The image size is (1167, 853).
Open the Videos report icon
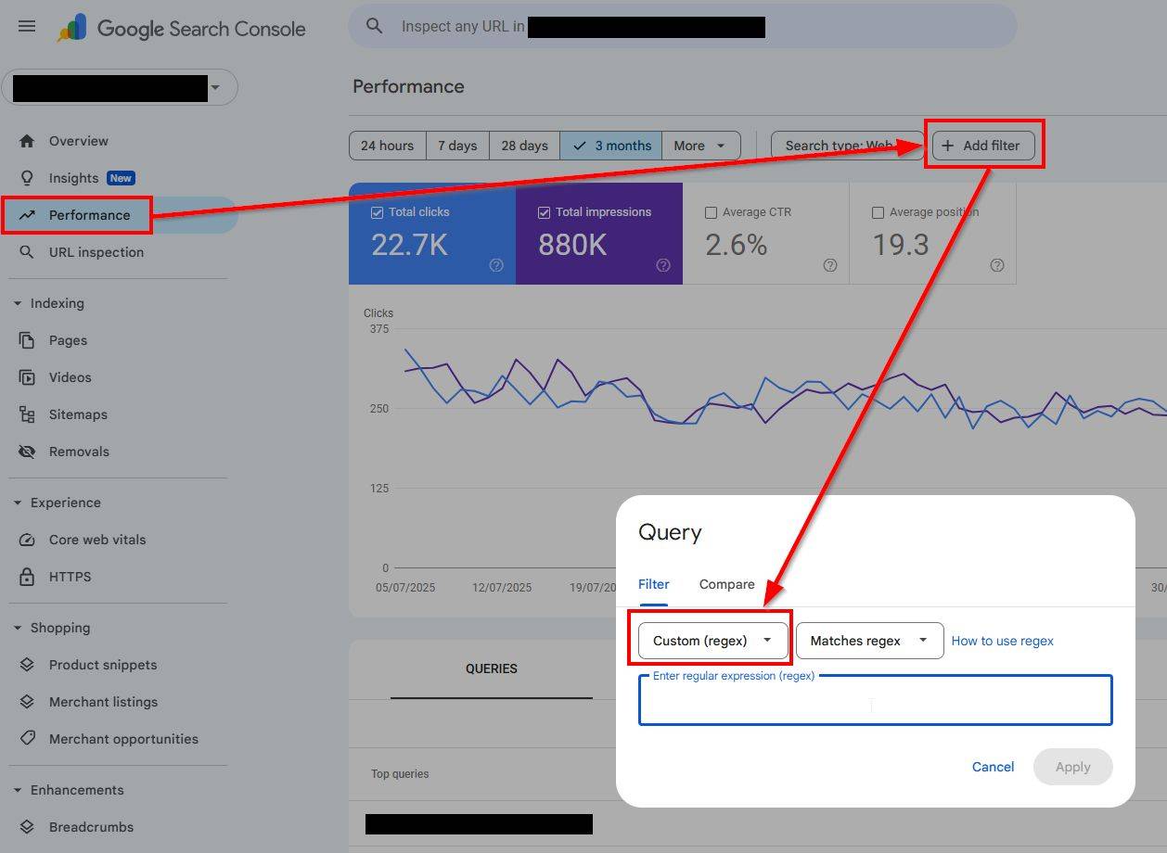click(x=27, y=377)
